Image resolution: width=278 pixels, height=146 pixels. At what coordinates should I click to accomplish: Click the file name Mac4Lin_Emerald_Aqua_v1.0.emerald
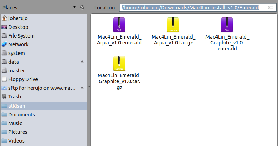pyautogui.click(x=119, y=40)
